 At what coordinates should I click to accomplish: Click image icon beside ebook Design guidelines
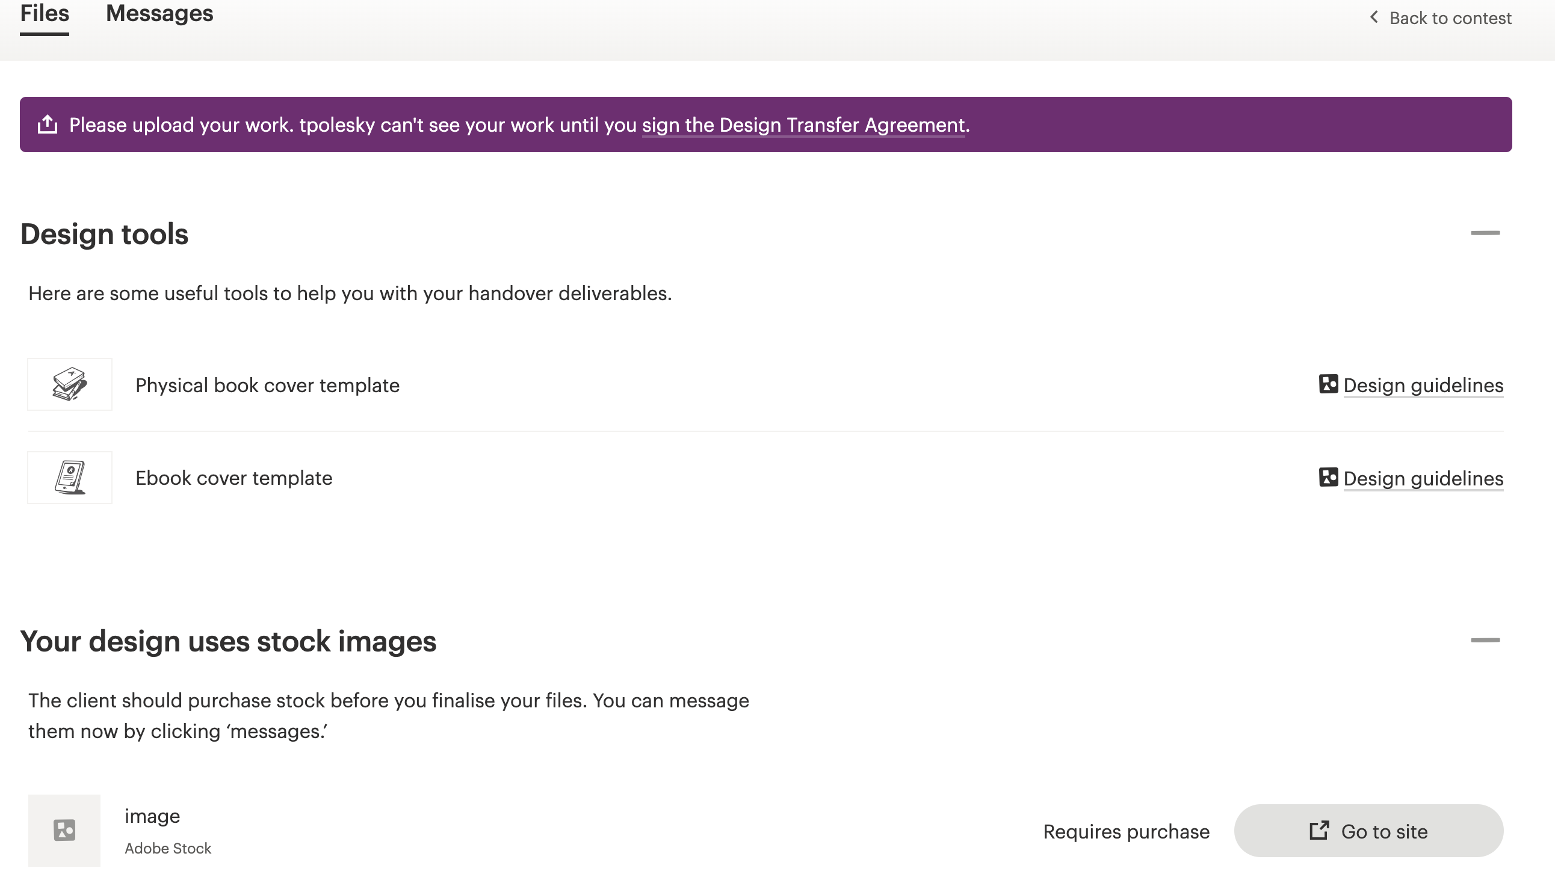pyautogui.click(x=1328, y=477)
